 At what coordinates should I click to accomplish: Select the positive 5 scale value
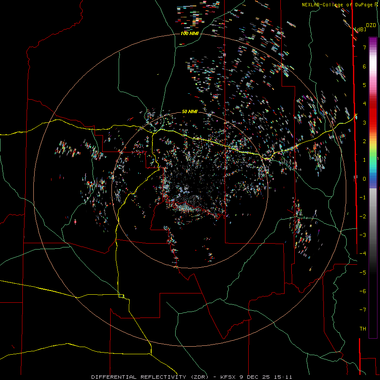(364, 85)
